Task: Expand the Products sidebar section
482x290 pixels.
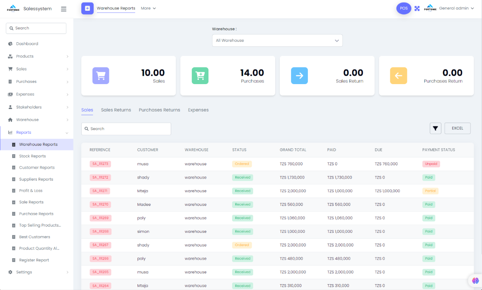Action: [38, 56]
